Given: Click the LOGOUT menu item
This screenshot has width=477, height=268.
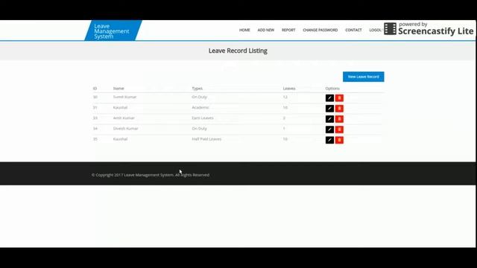Looking at the screenshot, I should (x=376, y=30).
